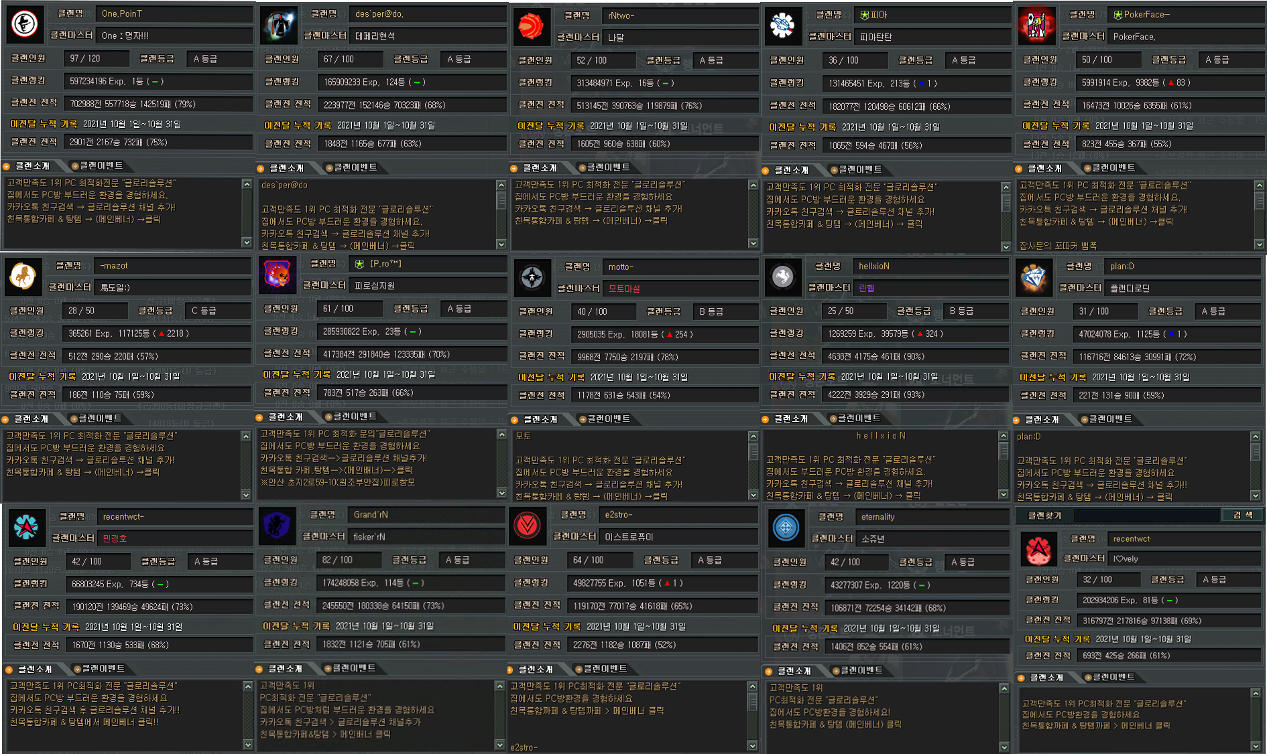Click the motto- clan emblem
This screenshot has width=1267, height=754.
coord(532,277)
